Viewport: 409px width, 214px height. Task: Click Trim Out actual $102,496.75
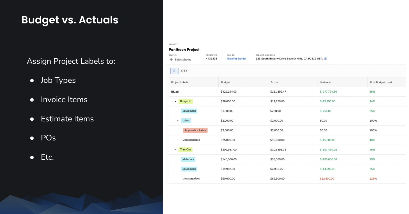(278, 150)
